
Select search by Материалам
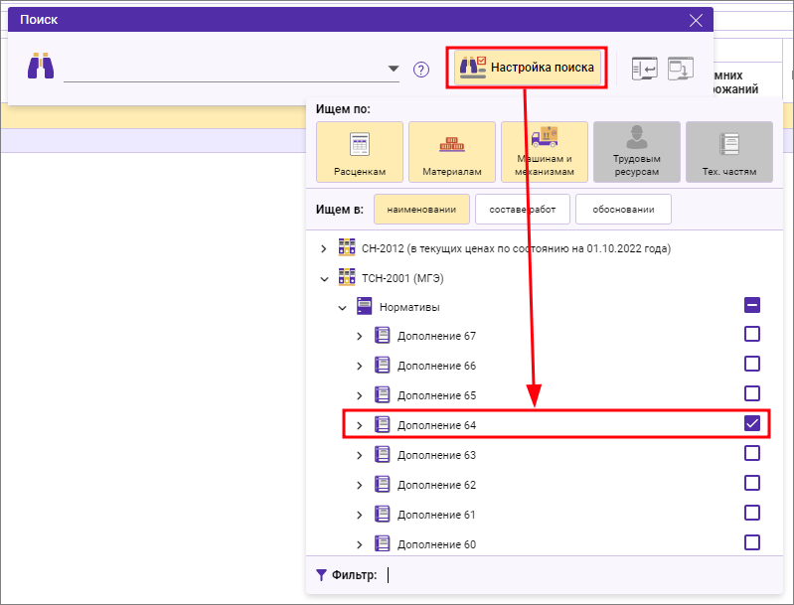[x=451, y=152]
